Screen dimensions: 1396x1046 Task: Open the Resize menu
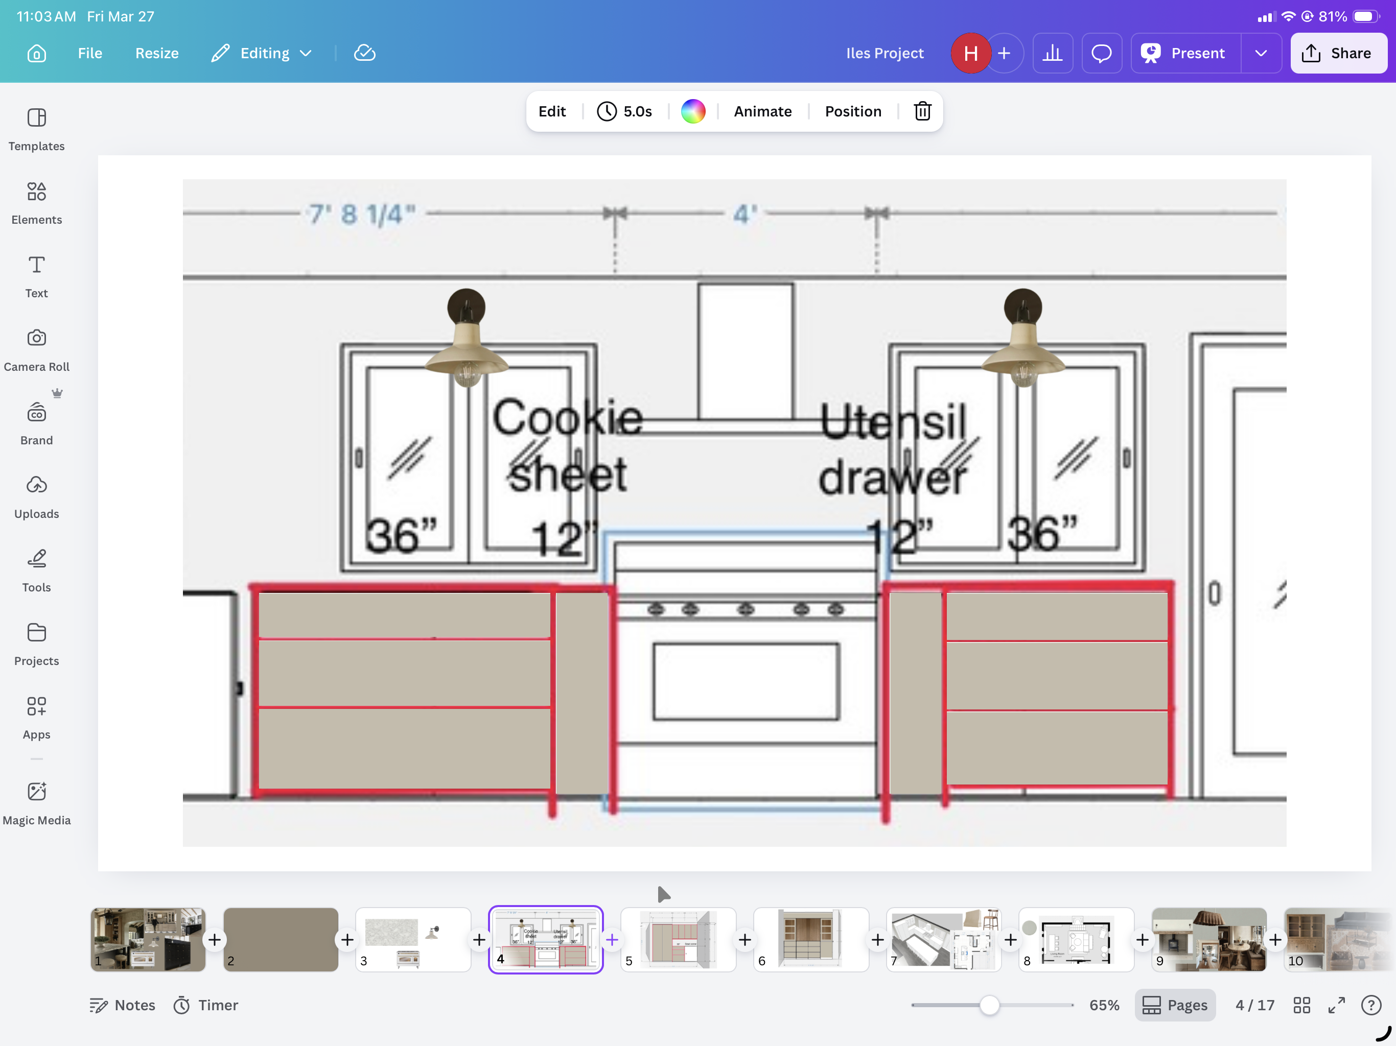[156, 53]
